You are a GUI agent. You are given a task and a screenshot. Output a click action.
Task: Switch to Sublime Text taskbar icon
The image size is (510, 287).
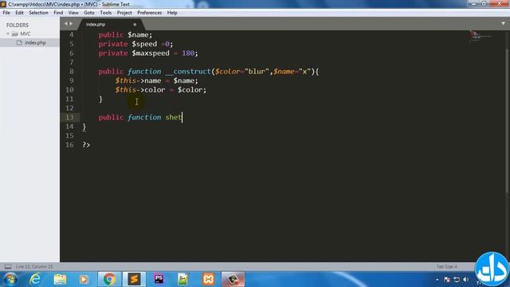[134, 279]
